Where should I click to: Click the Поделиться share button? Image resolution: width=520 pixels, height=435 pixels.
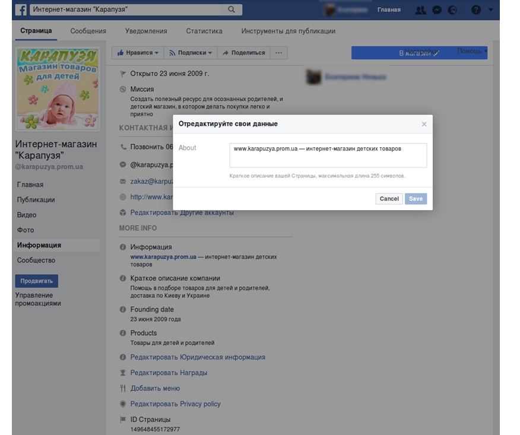(243, 53)
